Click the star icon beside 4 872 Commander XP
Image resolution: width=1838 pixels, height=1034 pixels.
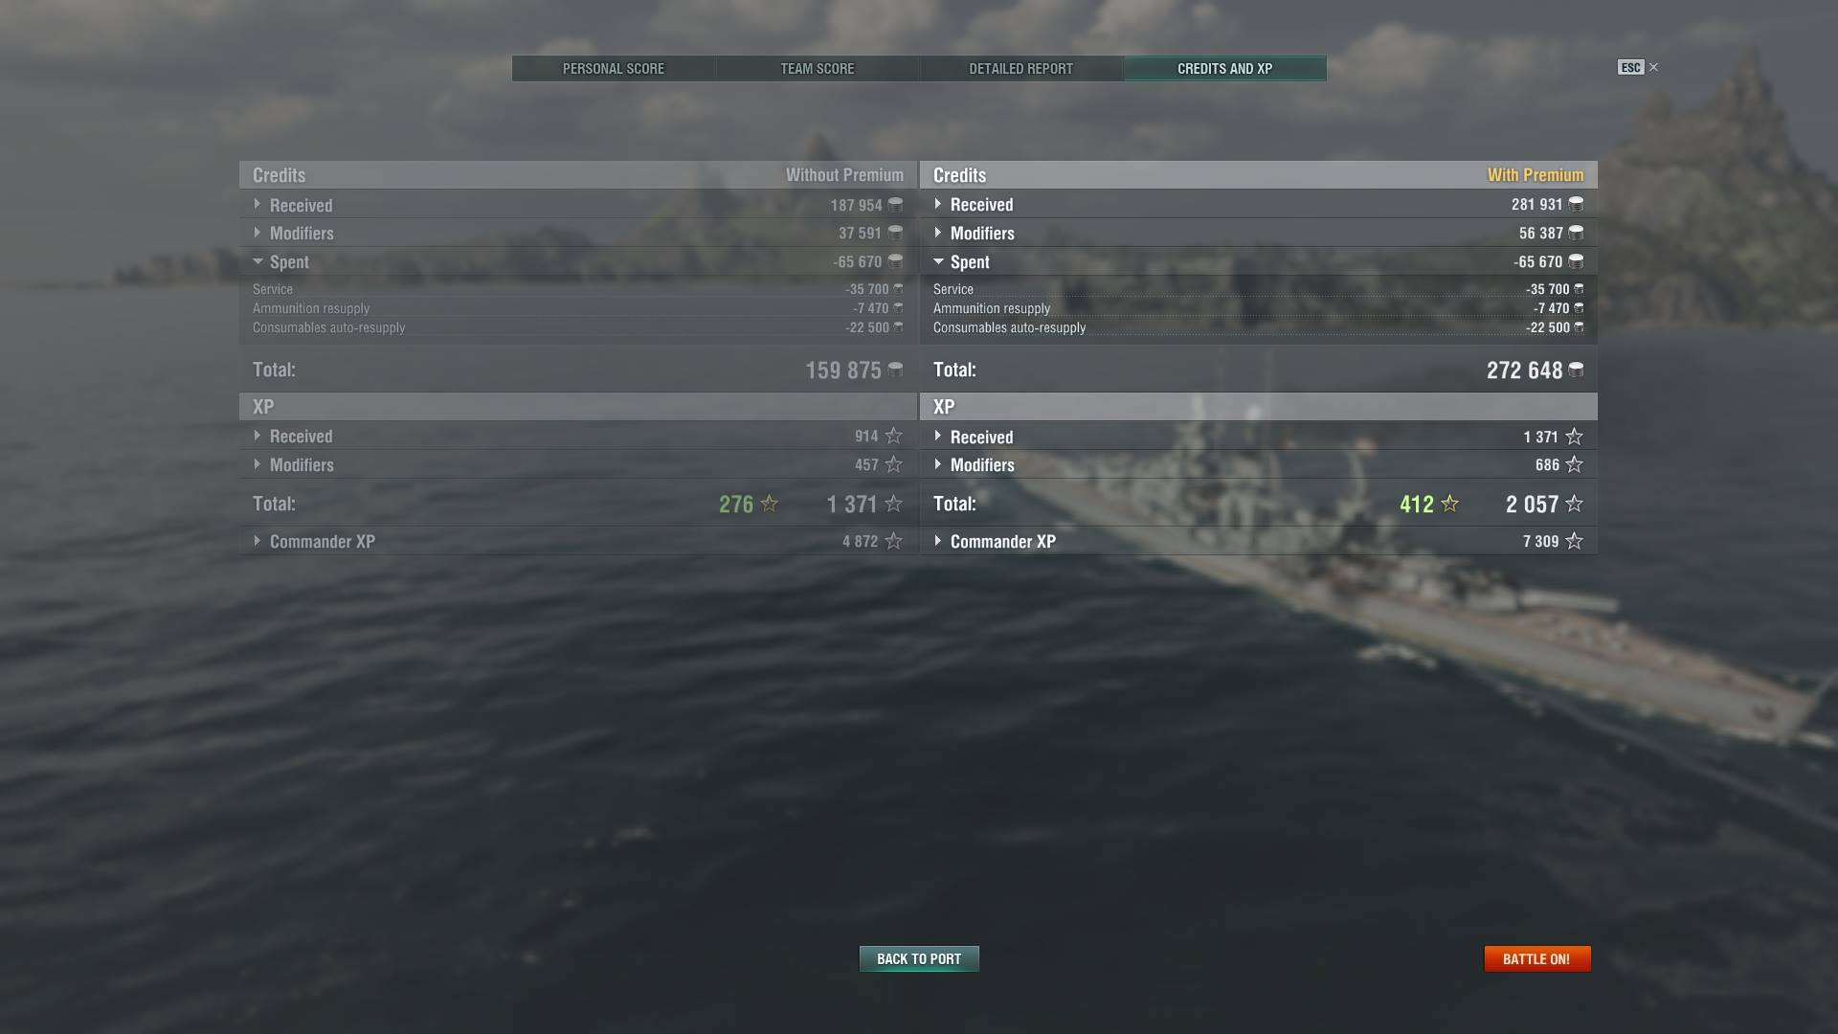click(x=893, y=541)
